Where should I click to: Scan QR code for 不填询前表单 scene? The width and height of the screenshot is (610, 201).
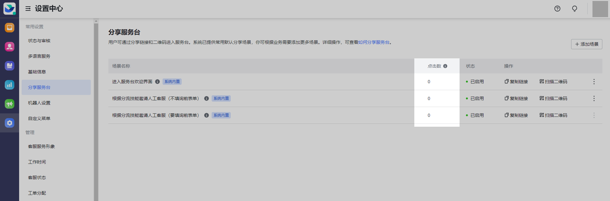pyautogui.click(x=553, y=98)
